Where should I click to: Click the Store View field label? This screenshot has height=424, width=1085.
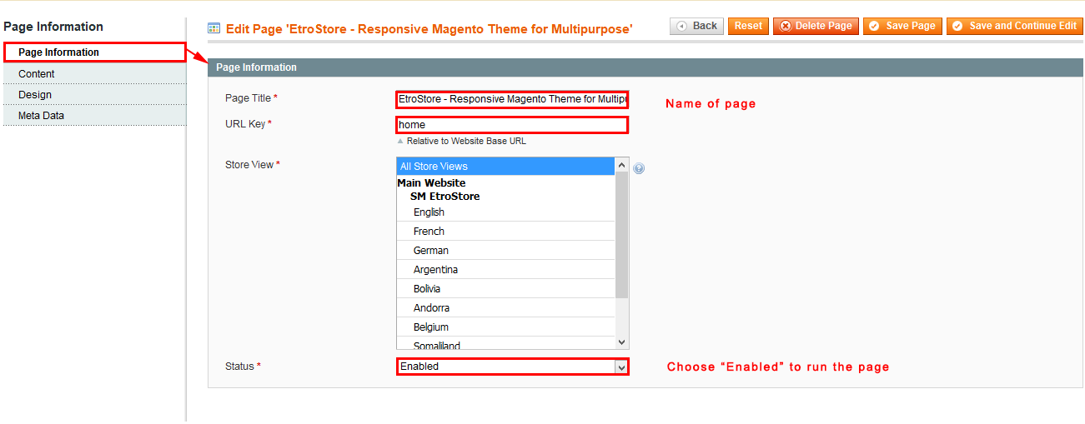[253, 165]
